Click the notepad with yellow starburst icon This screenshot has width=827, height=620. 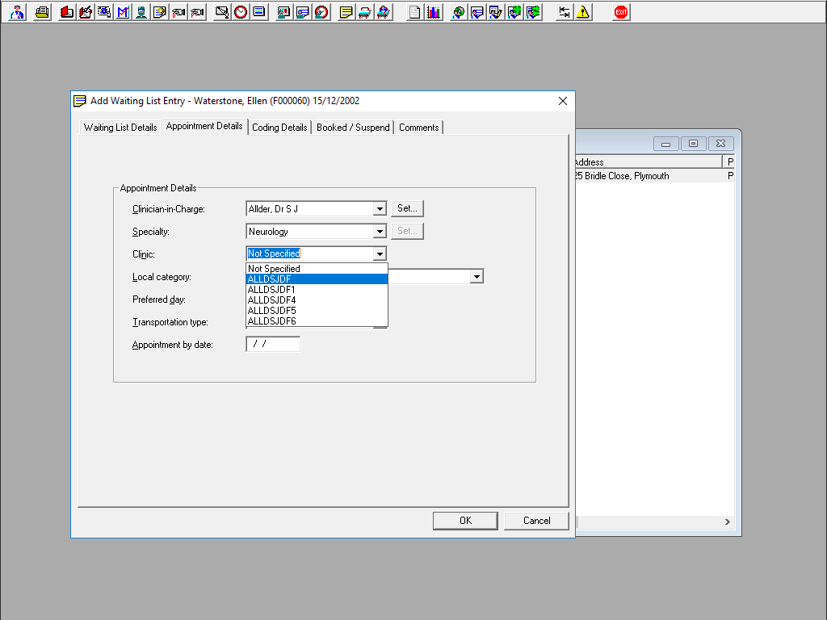pos(160,12)
